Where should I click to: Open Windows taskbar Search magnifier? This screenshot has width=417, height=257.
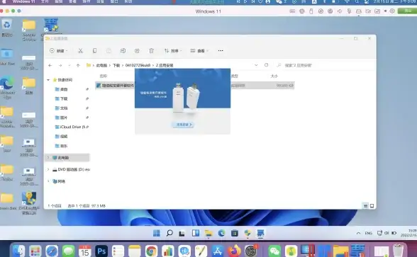click(169, 233)
